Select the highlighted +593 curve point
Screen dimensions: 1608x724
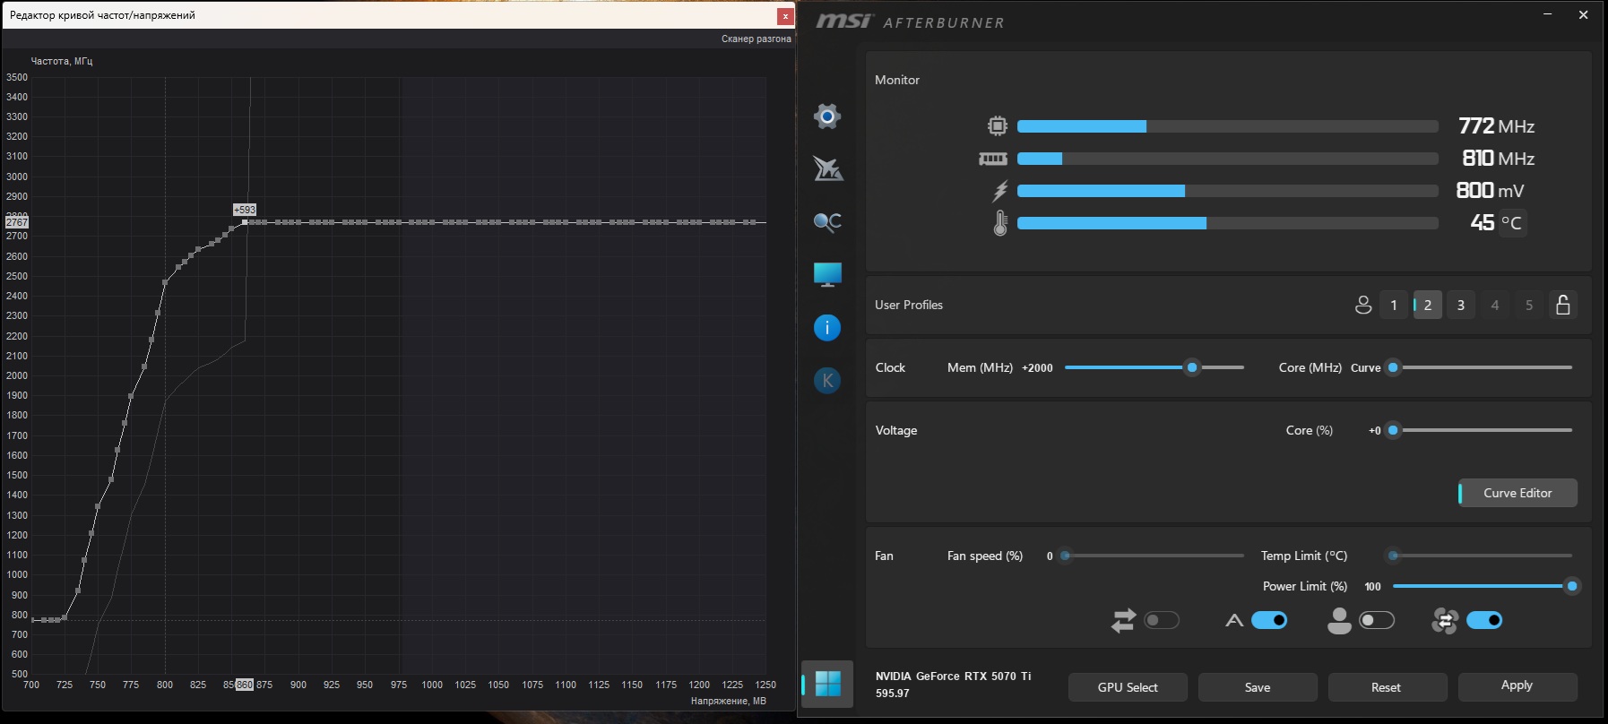pyautogui.click(x=245, y=222)
